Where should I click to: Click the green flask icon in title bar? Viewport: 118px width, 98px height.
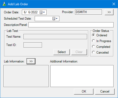coord(4,4)
